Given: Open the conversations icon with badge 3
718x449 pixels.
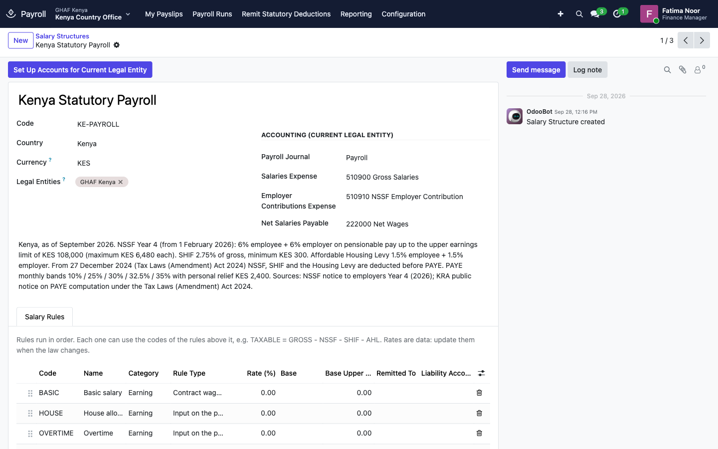Looking at the screenshot, I should click(595, 14).
